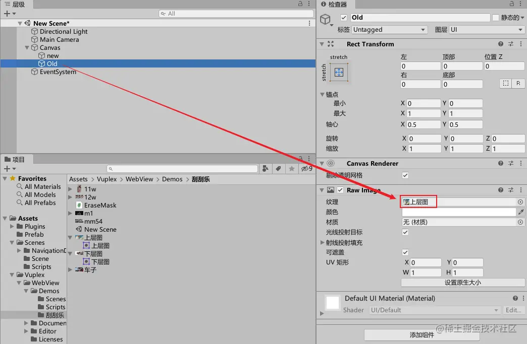Open Rect Transform three-dot menu
Screen dimensions: 527x344
[521, 44]
